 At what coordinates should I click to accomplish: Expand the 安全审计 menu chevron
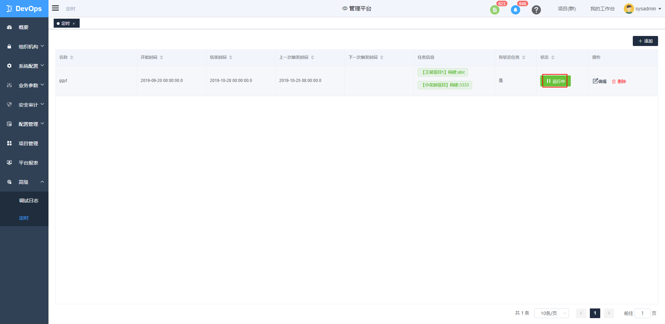pyautogui.click(x=42, y=104)
